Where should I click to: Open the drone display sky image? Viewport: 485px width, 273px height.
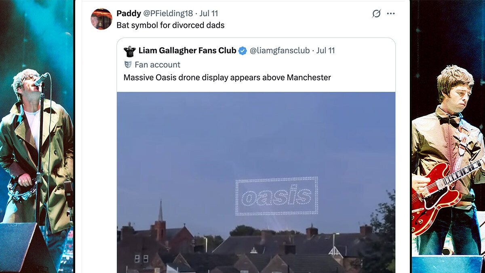coord(256,182)
